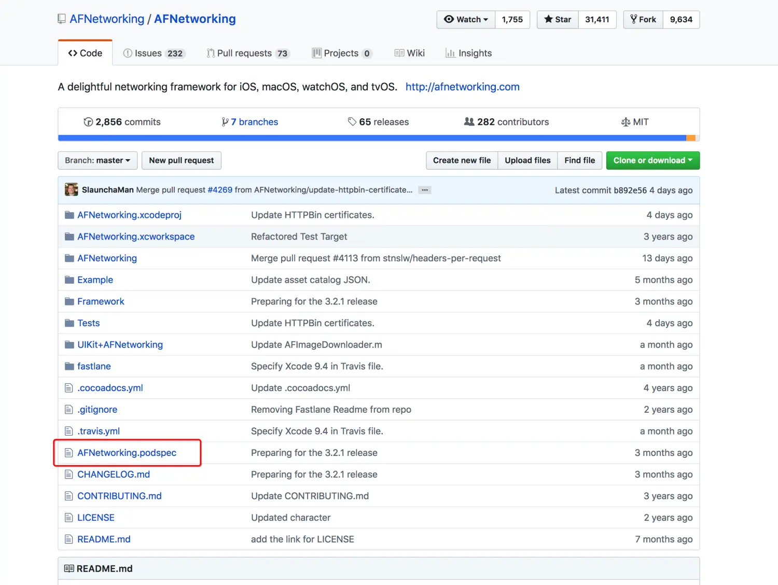Open the 'Refactored Test Target' commit message

point(299,236)
